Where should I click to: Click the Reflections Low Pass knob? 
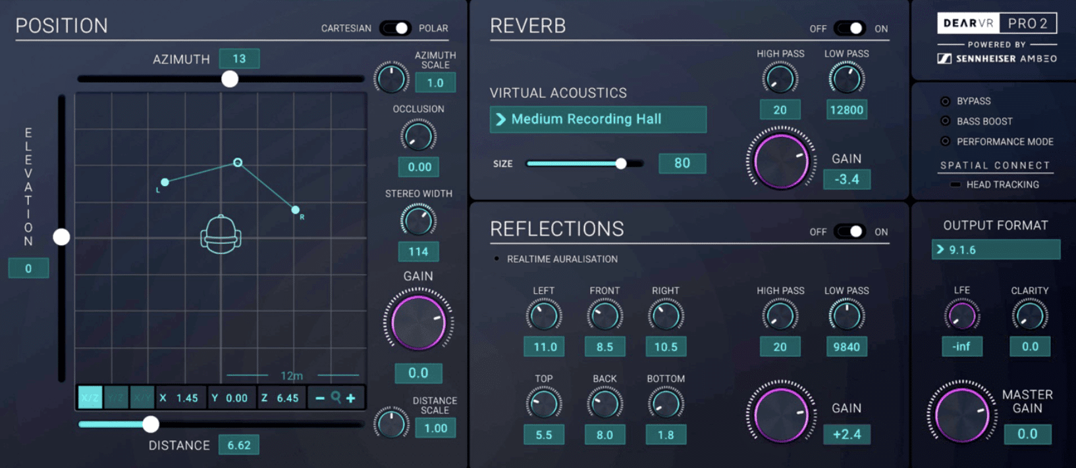click(x=846, y=316)
